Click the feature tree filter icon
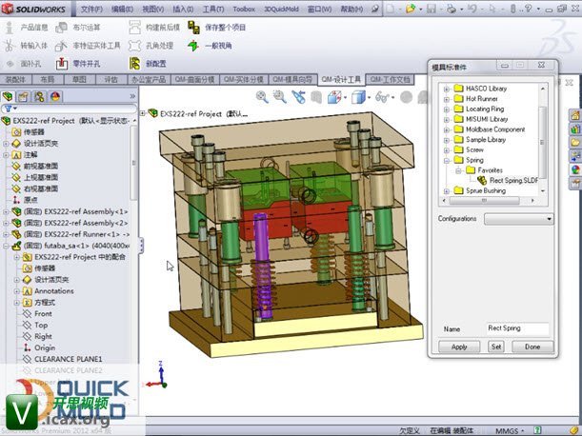This screenshot has width=582, height=436. tap(8, 109)
